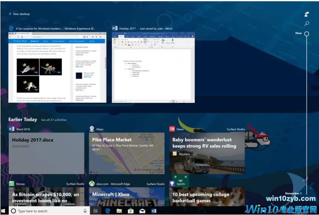Click the News app icon above the RV card

172,129
